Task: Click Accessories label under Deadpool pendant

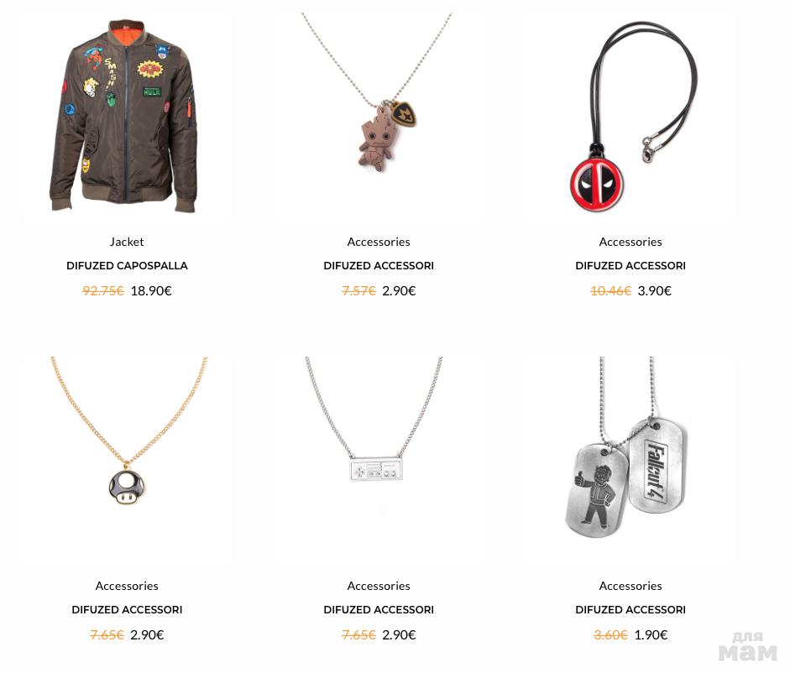Action: pyautogui.click(x=630, y=242)
